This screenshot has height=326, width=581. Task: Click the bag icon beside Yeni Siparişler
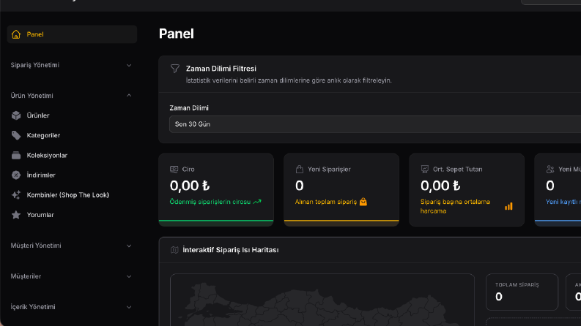300,170
